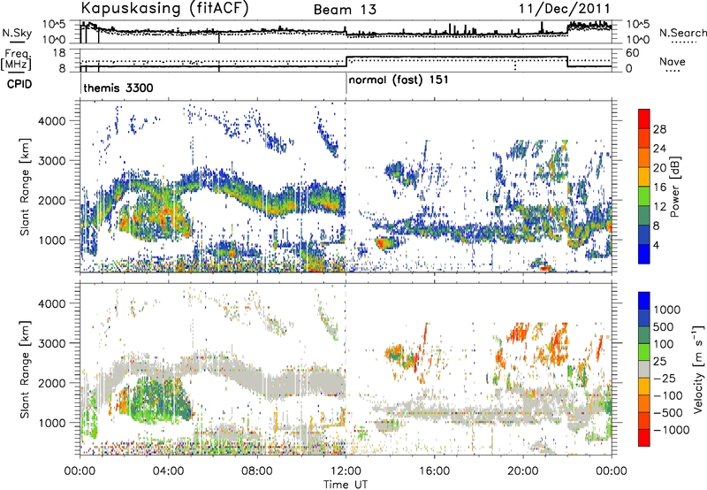This screenshot has height=490, width=707.
Task: Click the red bottom segment of Velocity colorbar
Action: pos(644,438)
